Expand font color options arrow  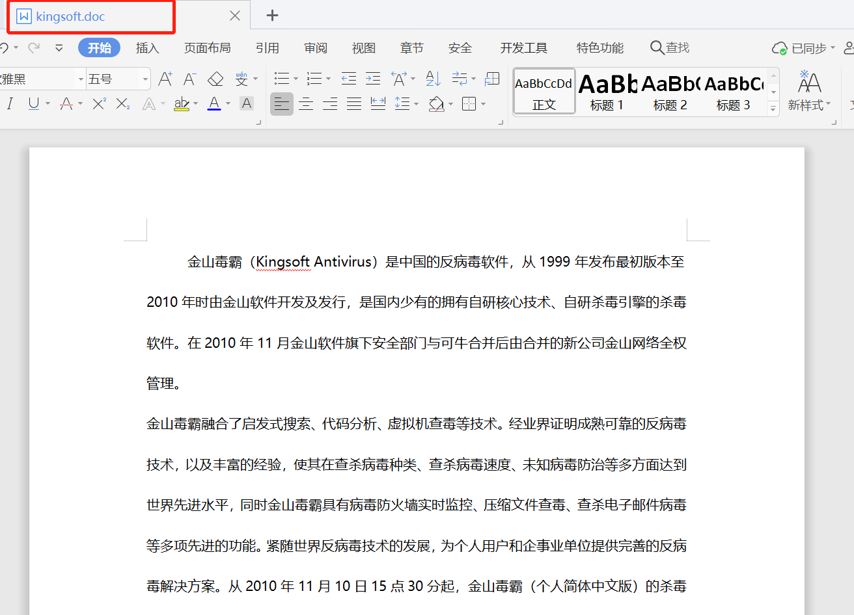228,103
